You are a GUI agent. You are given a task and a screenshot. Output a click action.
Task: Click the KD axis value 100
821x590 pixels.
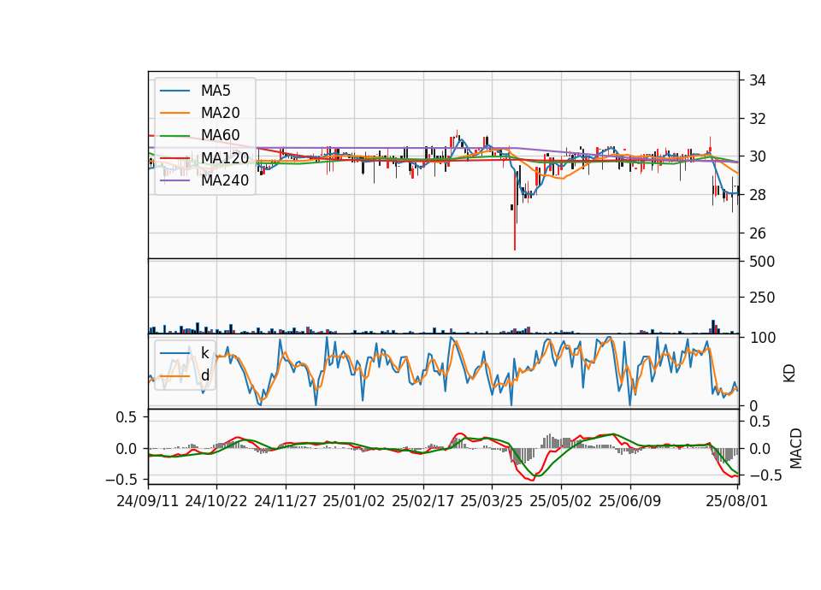(x=763, y=338)
